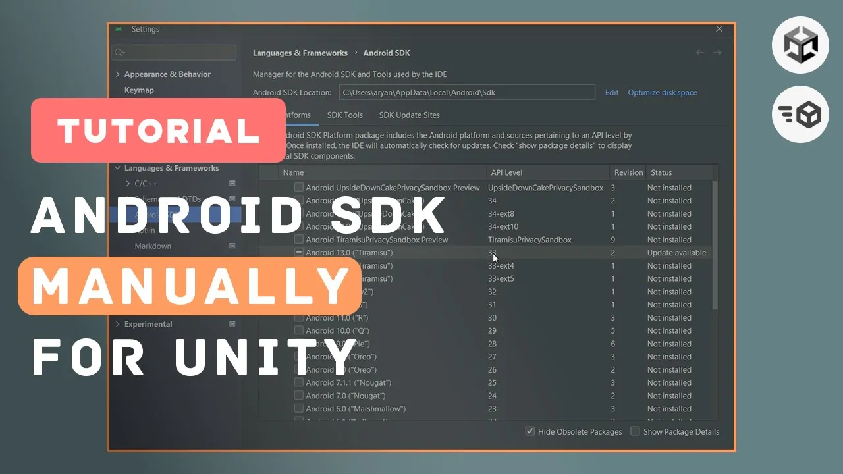Select Keymap in the settings tree

pyautogui.click(x=139, y=90)
